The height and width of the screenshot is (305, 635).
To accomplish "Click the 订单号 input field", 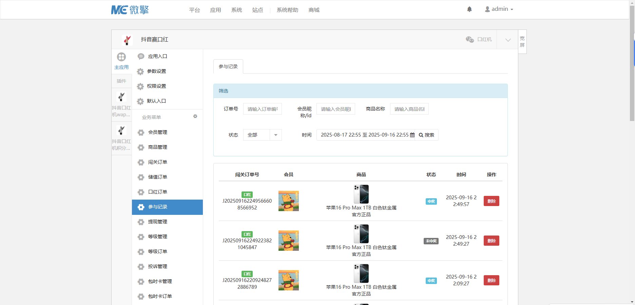I will pyautogui.click(x=262, y=109).
